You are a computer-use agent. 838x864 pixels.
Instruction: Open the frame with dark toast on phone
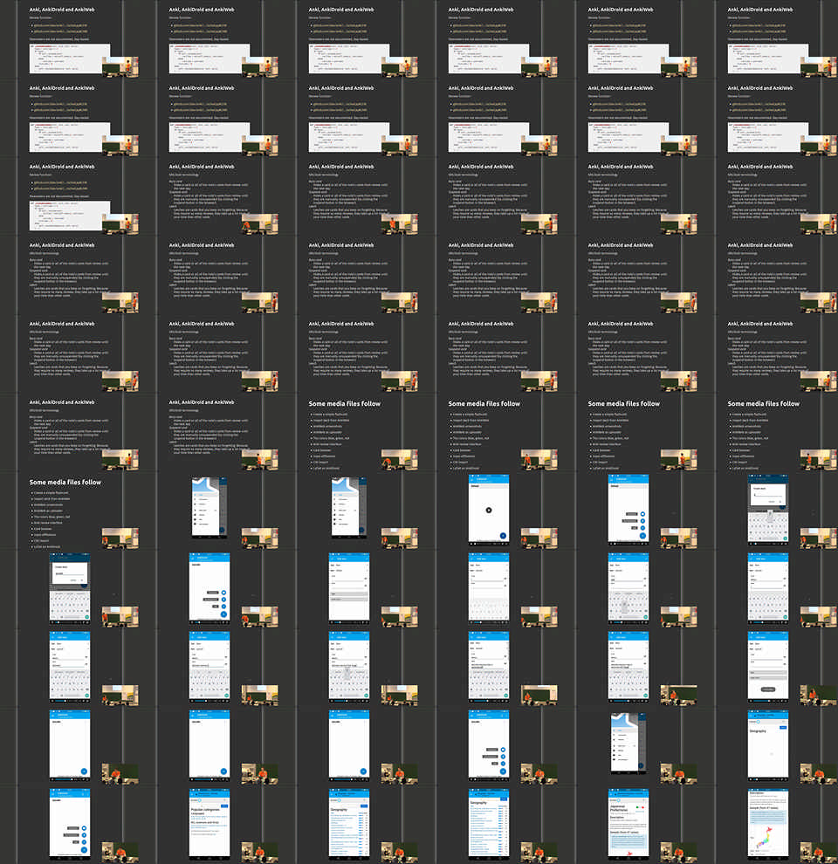[767, 666]
